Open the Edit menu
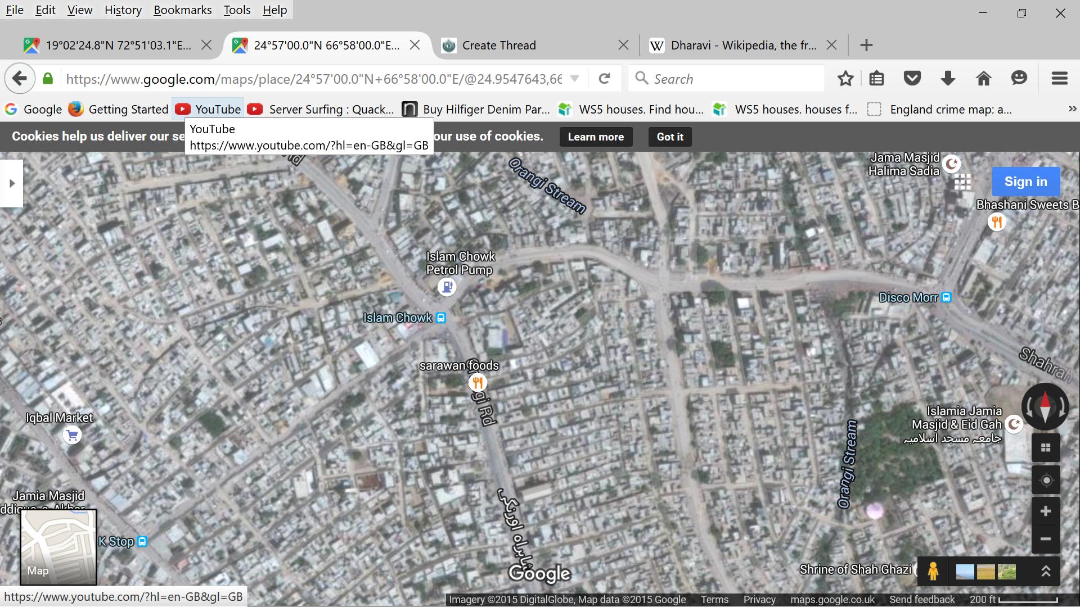 (x=46, y=10)
